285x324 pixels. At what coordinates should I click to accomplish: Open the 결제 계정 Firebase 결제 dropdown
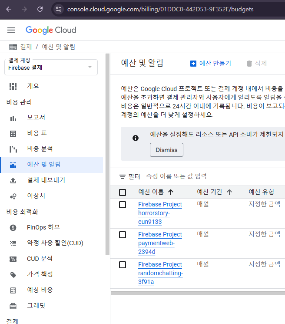[51, 67]
